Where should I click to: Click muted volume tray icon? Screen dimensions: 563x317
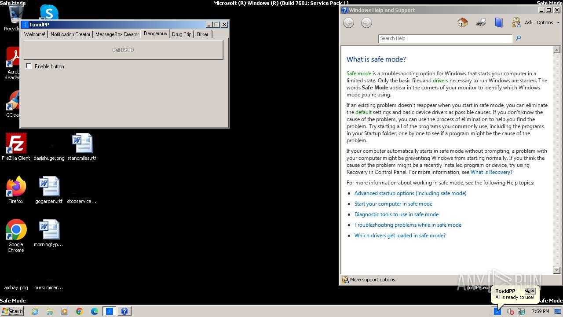pyautogui.click(x=510, y=311)
